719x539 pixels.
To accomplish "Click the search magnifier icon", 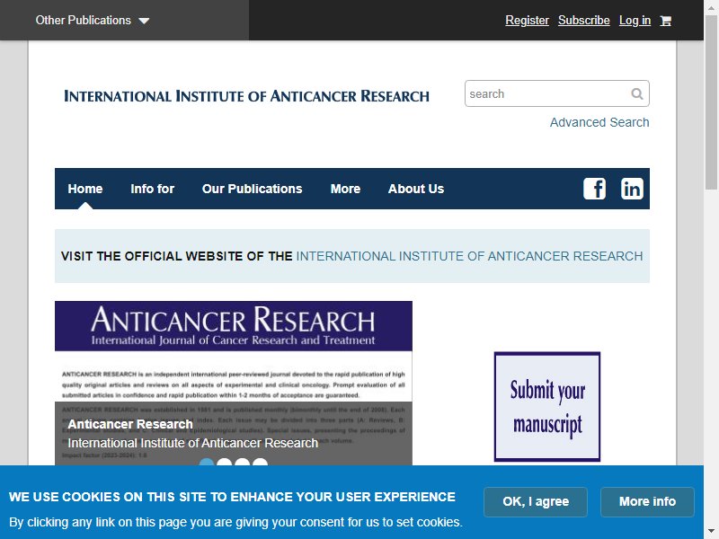I will (x=637, y=94).
